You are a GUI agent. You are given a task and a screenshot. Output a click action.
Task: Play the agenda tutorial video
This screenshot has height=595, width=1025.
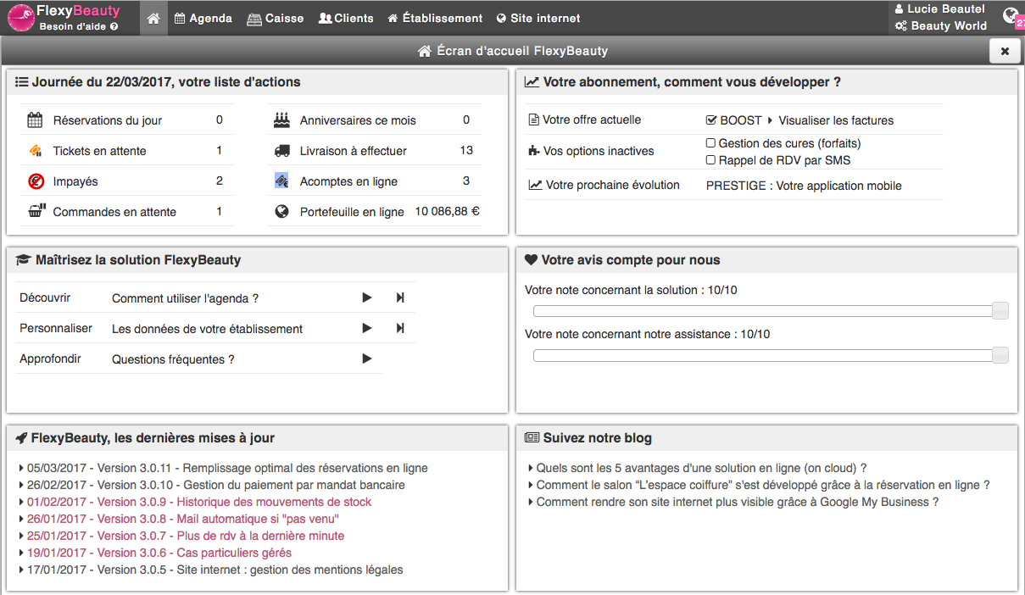coord(367,297)
